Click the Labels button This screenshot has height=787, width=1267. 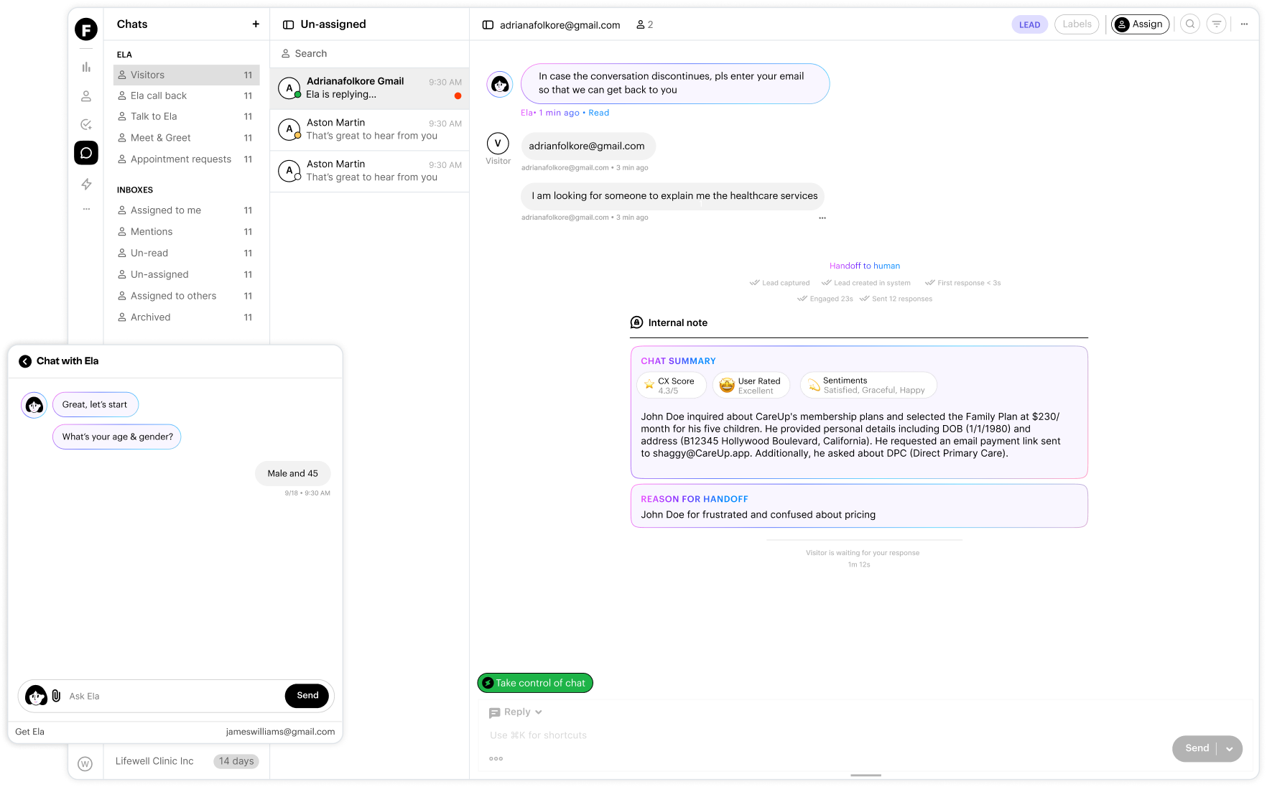pyautogui.click(x=1077, y=24)
